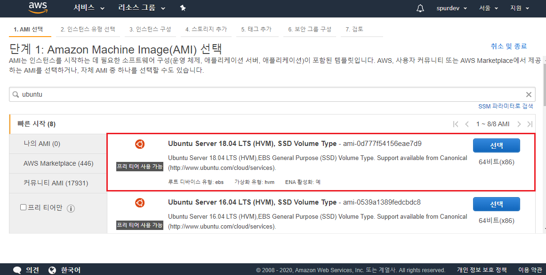
Task: Open 나의 AMI (0) category
Action: tap(58, 144)
